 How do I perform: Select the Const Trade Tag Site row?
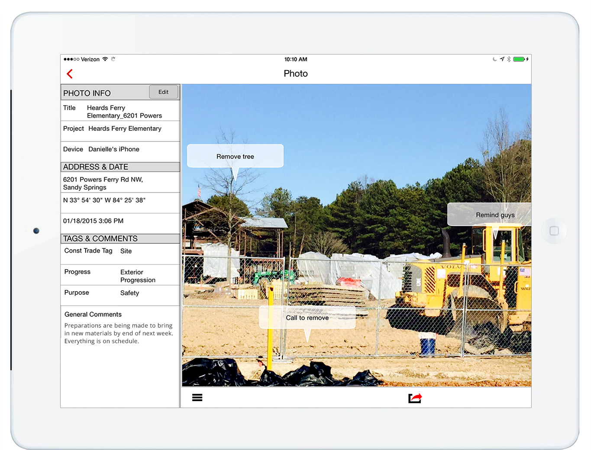[x=120, y=251]
